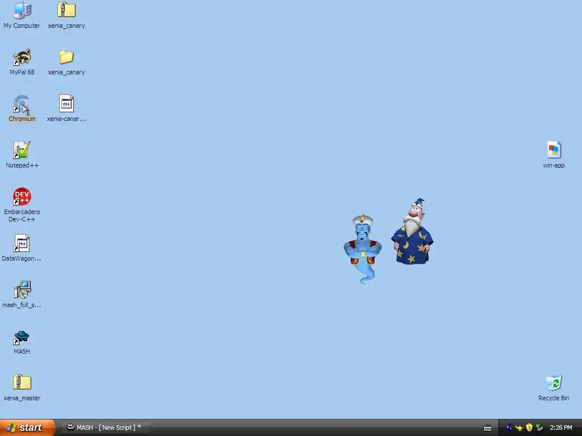Click the yellow security shield tray icon
Image resolution: width=582 pixels, height=436 pixels.
tap(529, 427)
